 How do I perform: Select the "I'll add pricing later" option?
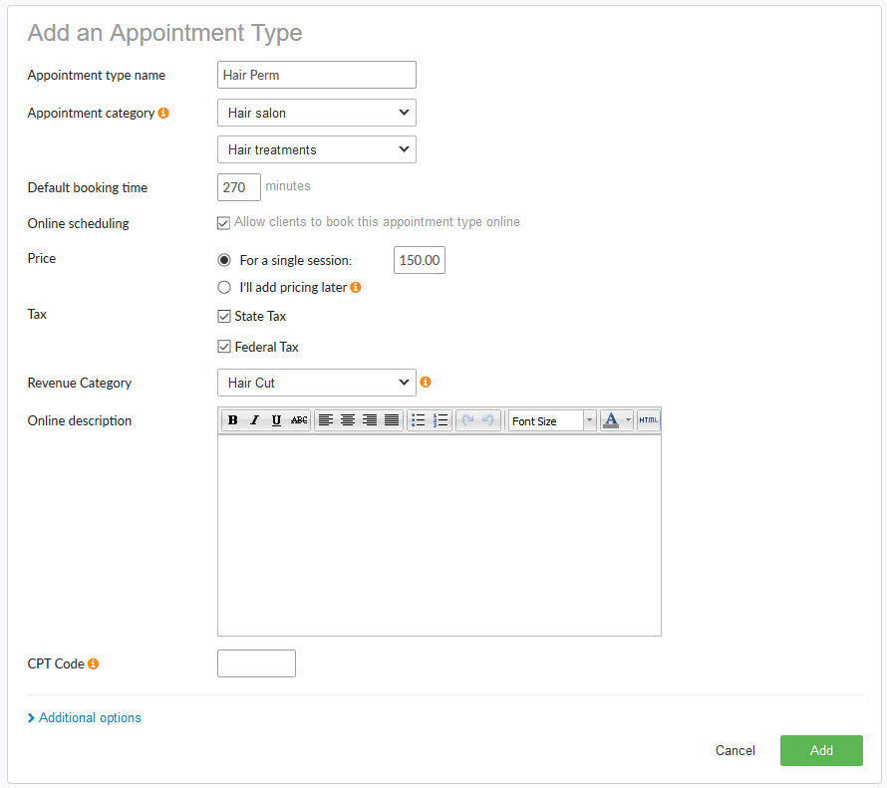(x=223, y=287)
